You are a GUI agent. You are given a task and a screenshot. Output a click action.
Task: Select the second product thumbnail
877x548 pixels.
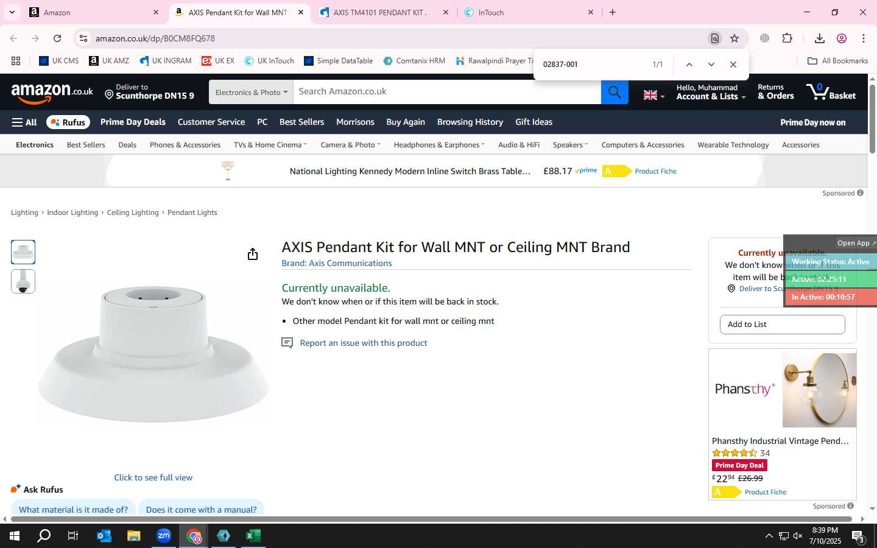(23, 281)
